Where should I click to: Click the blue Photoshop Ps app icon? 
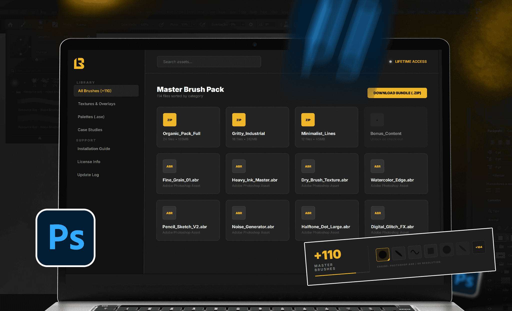65,237
